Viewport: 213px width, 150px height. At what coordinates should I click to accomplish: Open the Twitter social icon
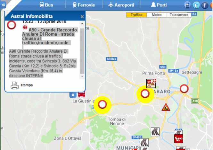pos(196,5)
